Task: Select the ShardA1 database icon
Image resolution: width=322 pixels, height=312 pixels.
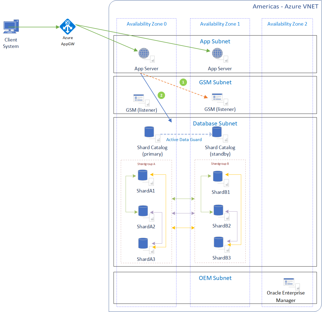Action: coord(142,175)
